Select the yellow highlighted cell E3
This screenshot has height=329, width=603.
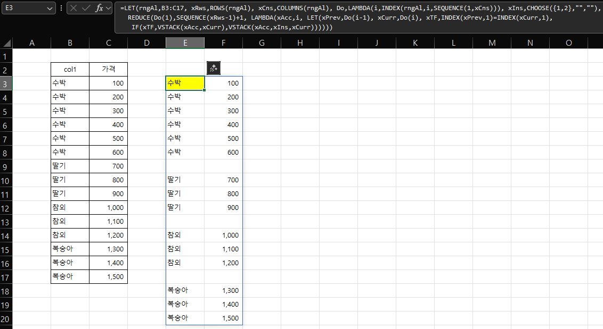pos(185,83)
